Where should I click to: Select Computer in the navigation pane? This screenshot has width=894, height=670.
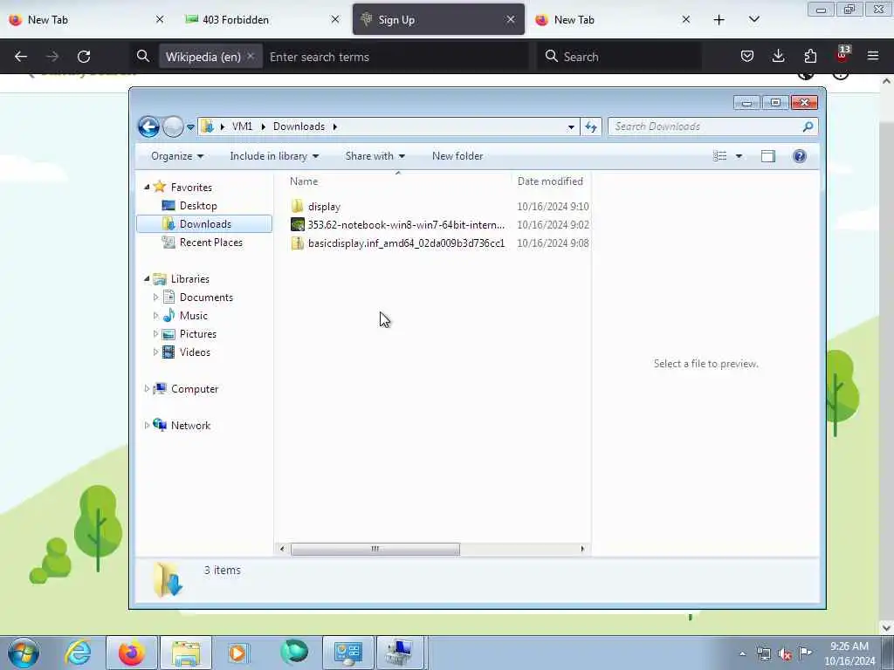coord(194,388)
